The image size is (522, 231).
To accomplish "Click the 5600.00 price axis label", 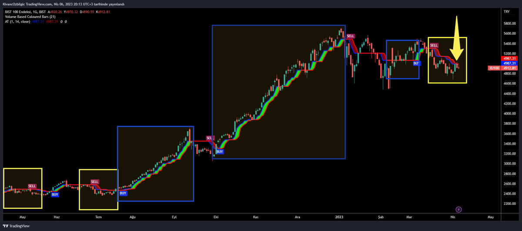I will click(509, 34).
